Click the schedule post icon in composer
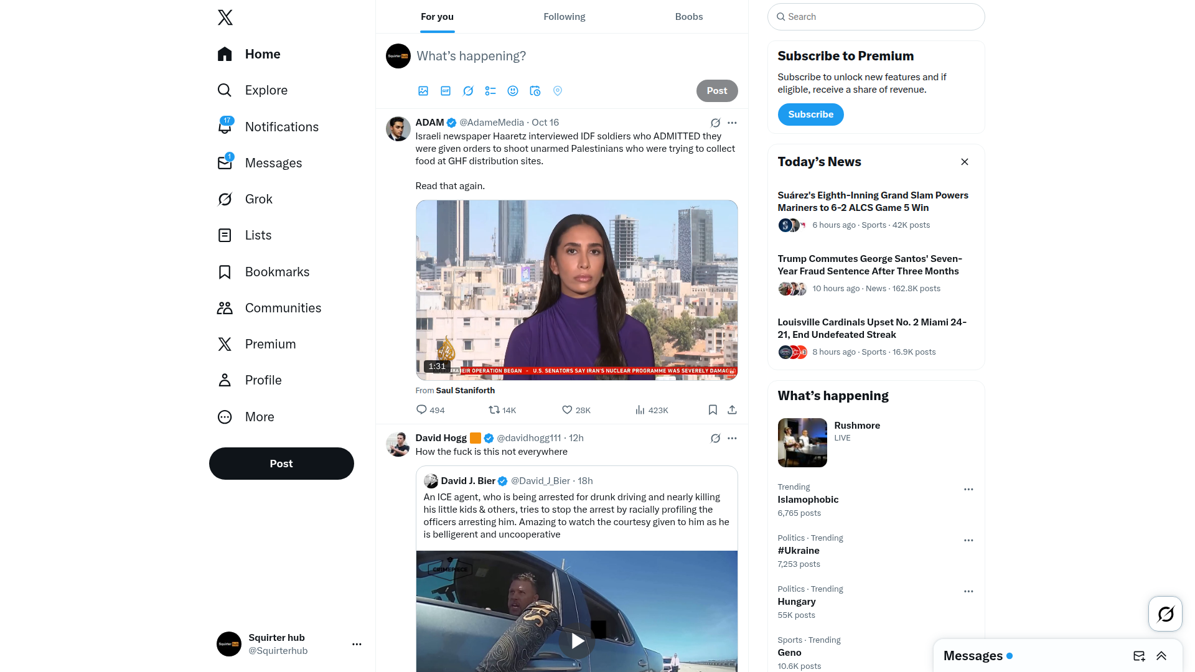Screen dimensions: 1195x672 click(x=535, y=91)
